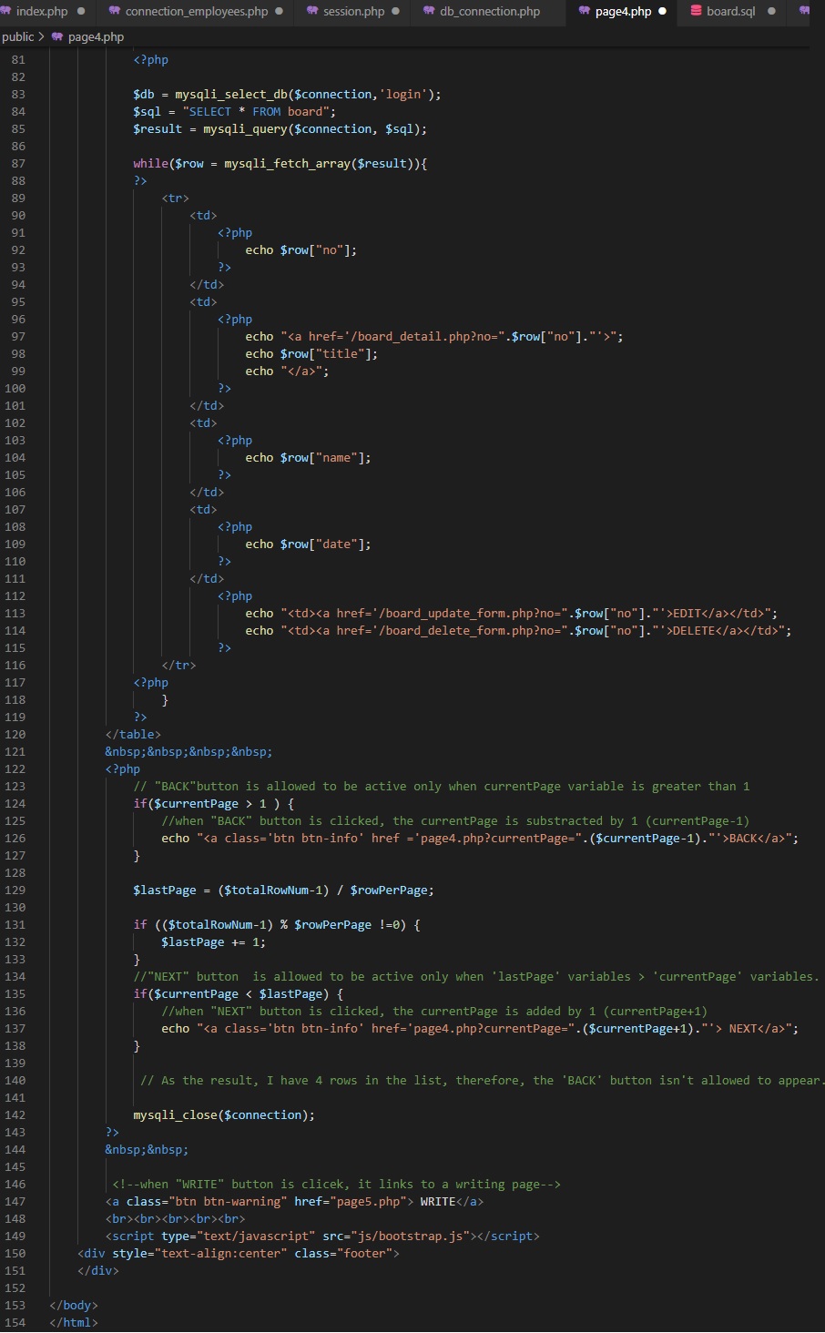Click the mysqli_close($connection) call
The width and height of the screenshot is (825, 1333).
tap(224, 1115)
